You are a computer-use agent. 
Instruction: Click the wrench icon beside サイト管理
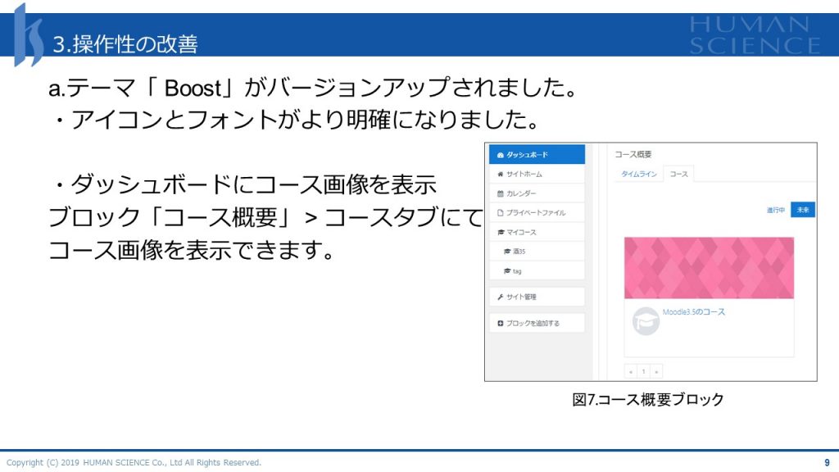click(x=501, y=297)
